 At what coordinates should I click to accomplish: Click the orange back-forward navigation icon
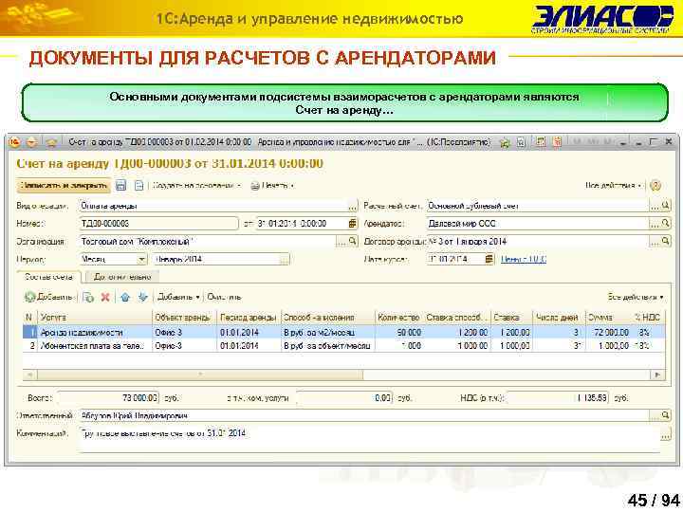click(x=31, y=142)
